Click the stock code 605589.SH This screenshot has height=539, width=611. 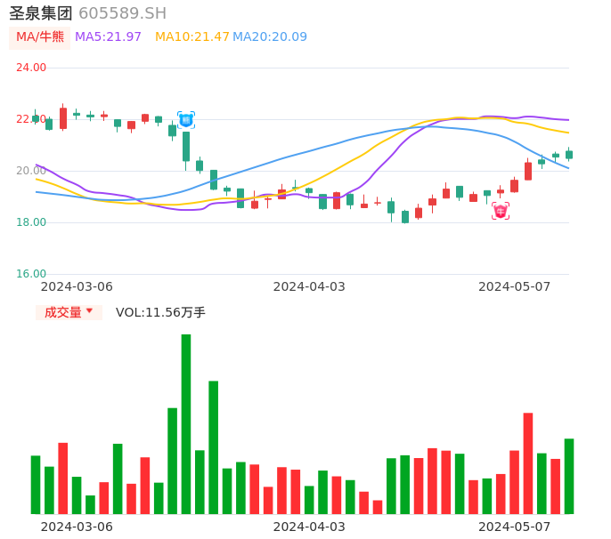click(122, 13)
